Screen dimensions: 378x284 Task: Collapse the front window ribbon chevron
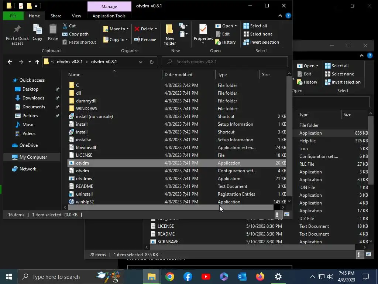pos(280,16)
